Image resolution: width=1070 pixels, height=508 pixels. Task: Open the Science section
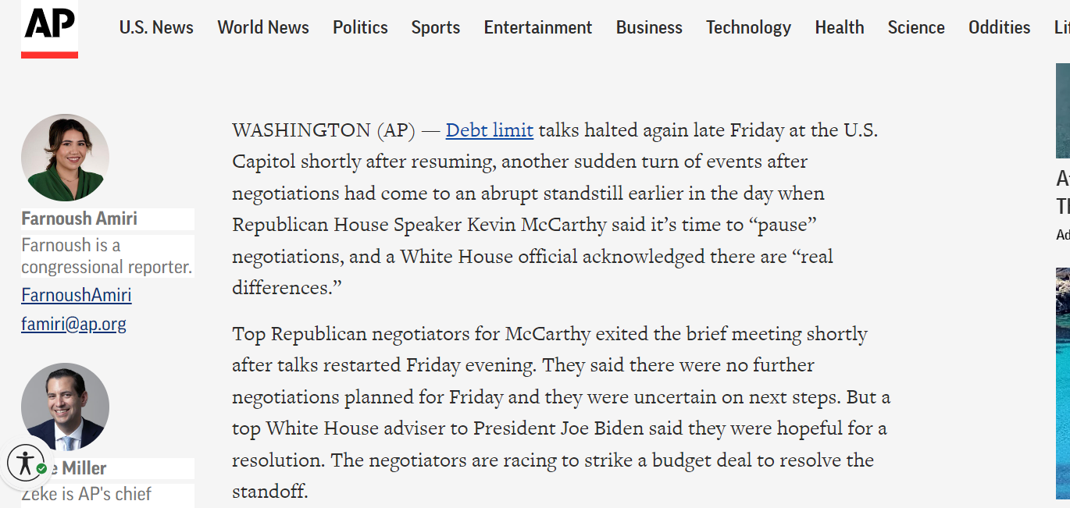point(916,27)
